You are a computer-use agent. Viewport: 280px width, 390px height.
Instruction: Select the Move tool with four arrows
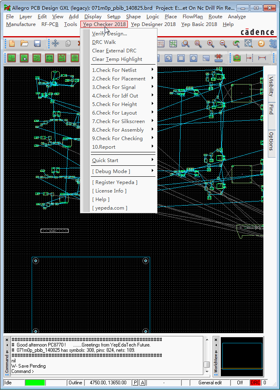pyautogui.click(x=56, y=44)
